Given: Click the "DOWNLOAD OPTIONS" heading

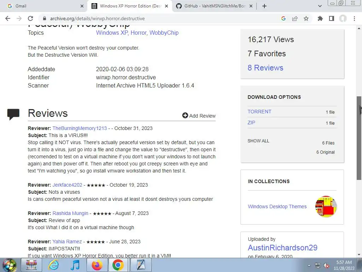Looking at the screenshot, I should click(x=274, y=97).
